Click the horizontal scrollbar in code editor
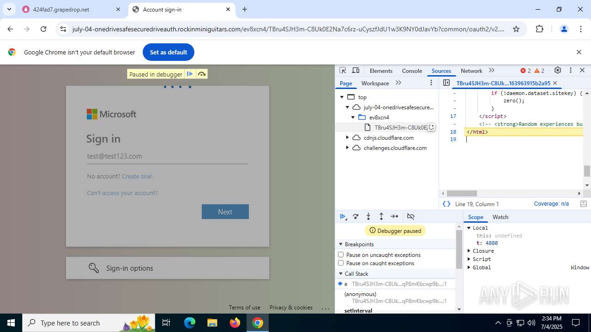The height and width of the screenshot is (332, 591). click(x=462, y=193)
